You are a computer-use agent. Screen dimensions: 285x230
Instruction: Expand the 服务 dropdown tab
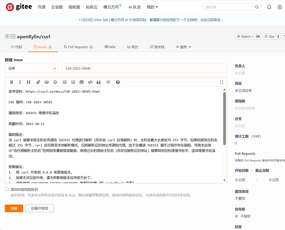click(x=183, y=47)
